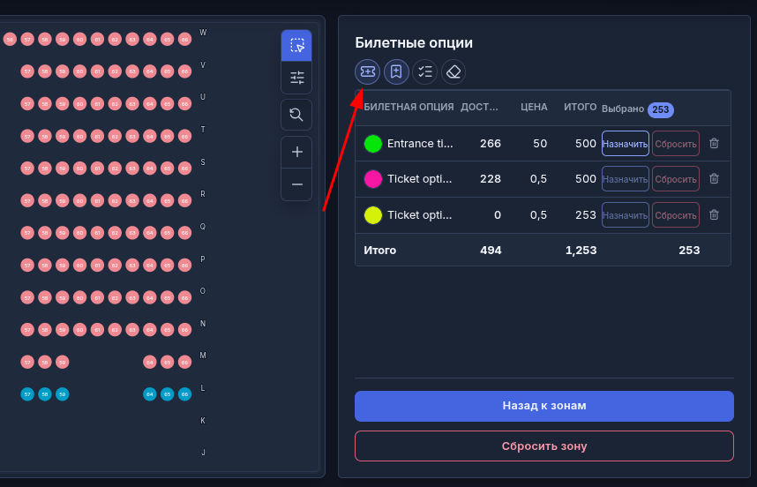The image size is (757, 487).
Task: Click the green Entrance ticket color swatch
Action: coord(372,143)
